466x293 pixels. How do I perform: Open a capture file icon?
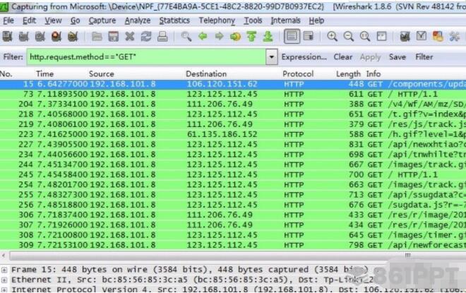pyautogui.click(x=97, y=37)
